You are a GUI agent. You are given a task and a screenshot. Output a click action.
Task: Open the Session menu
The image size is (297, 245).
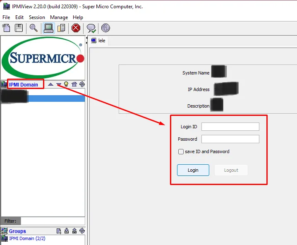click(x=37, y=17)
